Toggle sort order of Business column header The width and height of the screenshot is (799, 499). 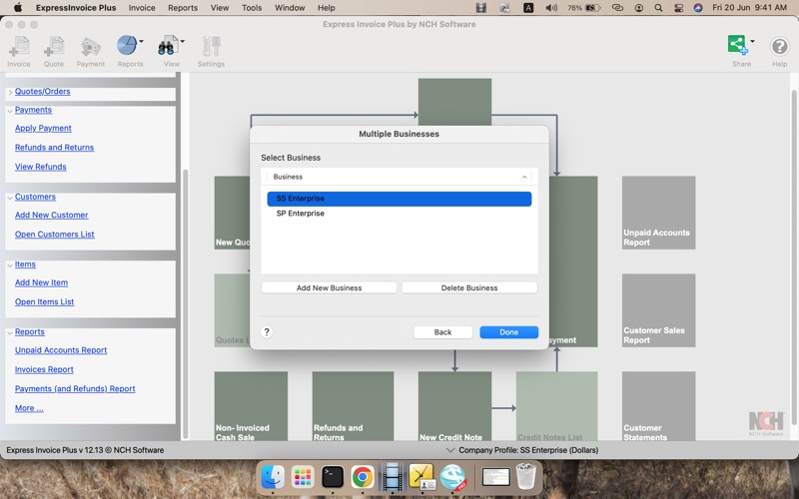399,177
